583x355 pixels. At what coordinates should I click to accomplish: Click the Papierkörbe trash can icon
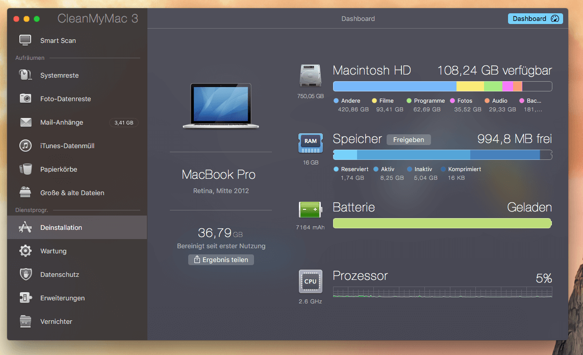pyautogui.click(x=26, y=169)
